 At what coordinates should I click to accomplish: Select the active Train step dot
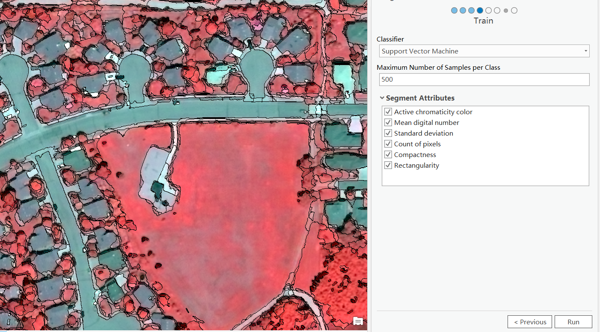(x=480, y=10)
